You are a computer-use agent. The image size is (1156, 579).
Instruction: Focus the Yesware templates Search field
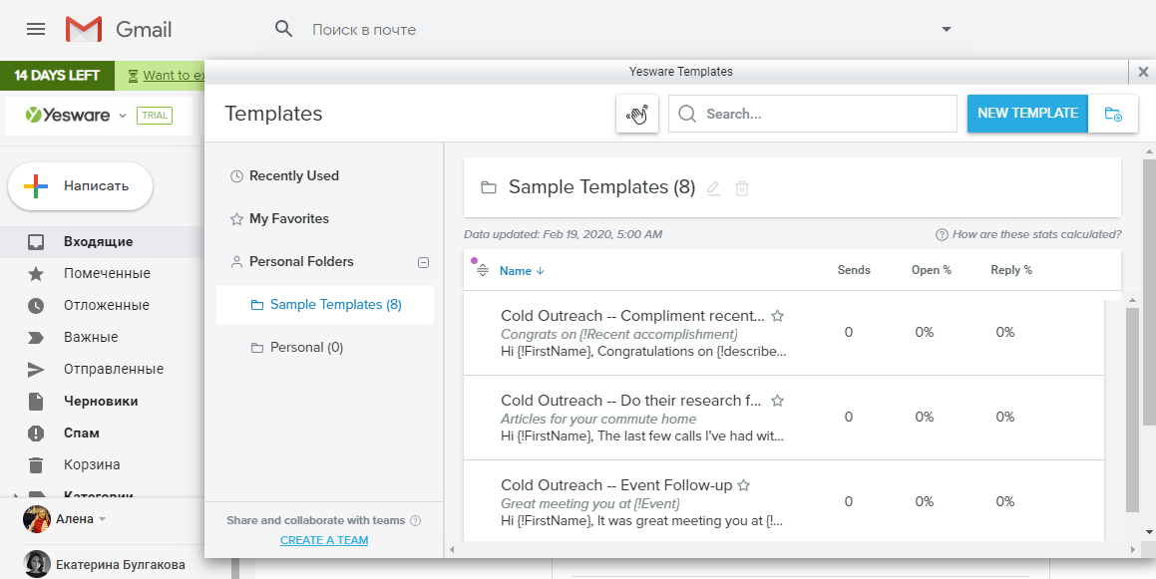coord(813,114)
